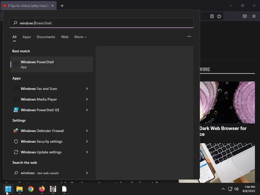260x195 pixels.
Task: Expand the More filters dropdown
Action: (80, 37)
